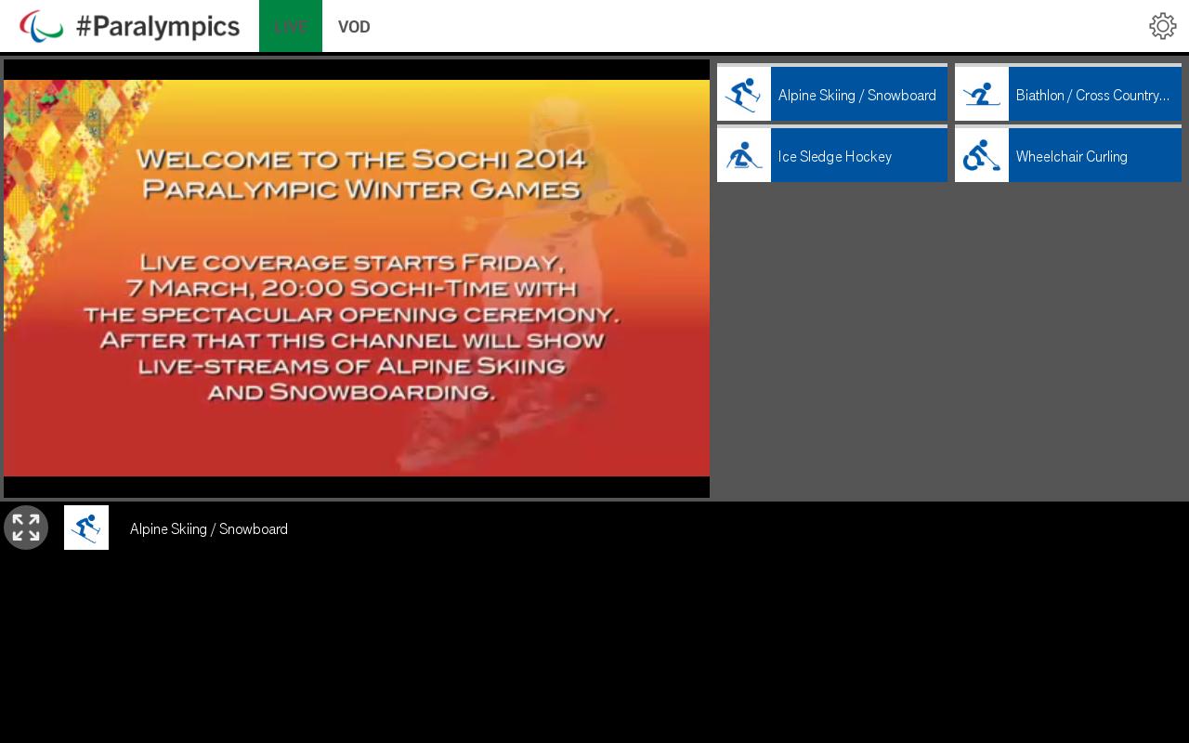This screenshot has width=1189, height=743.
Task: Click the live coverage schedule text in video
Action: [351, 325]
